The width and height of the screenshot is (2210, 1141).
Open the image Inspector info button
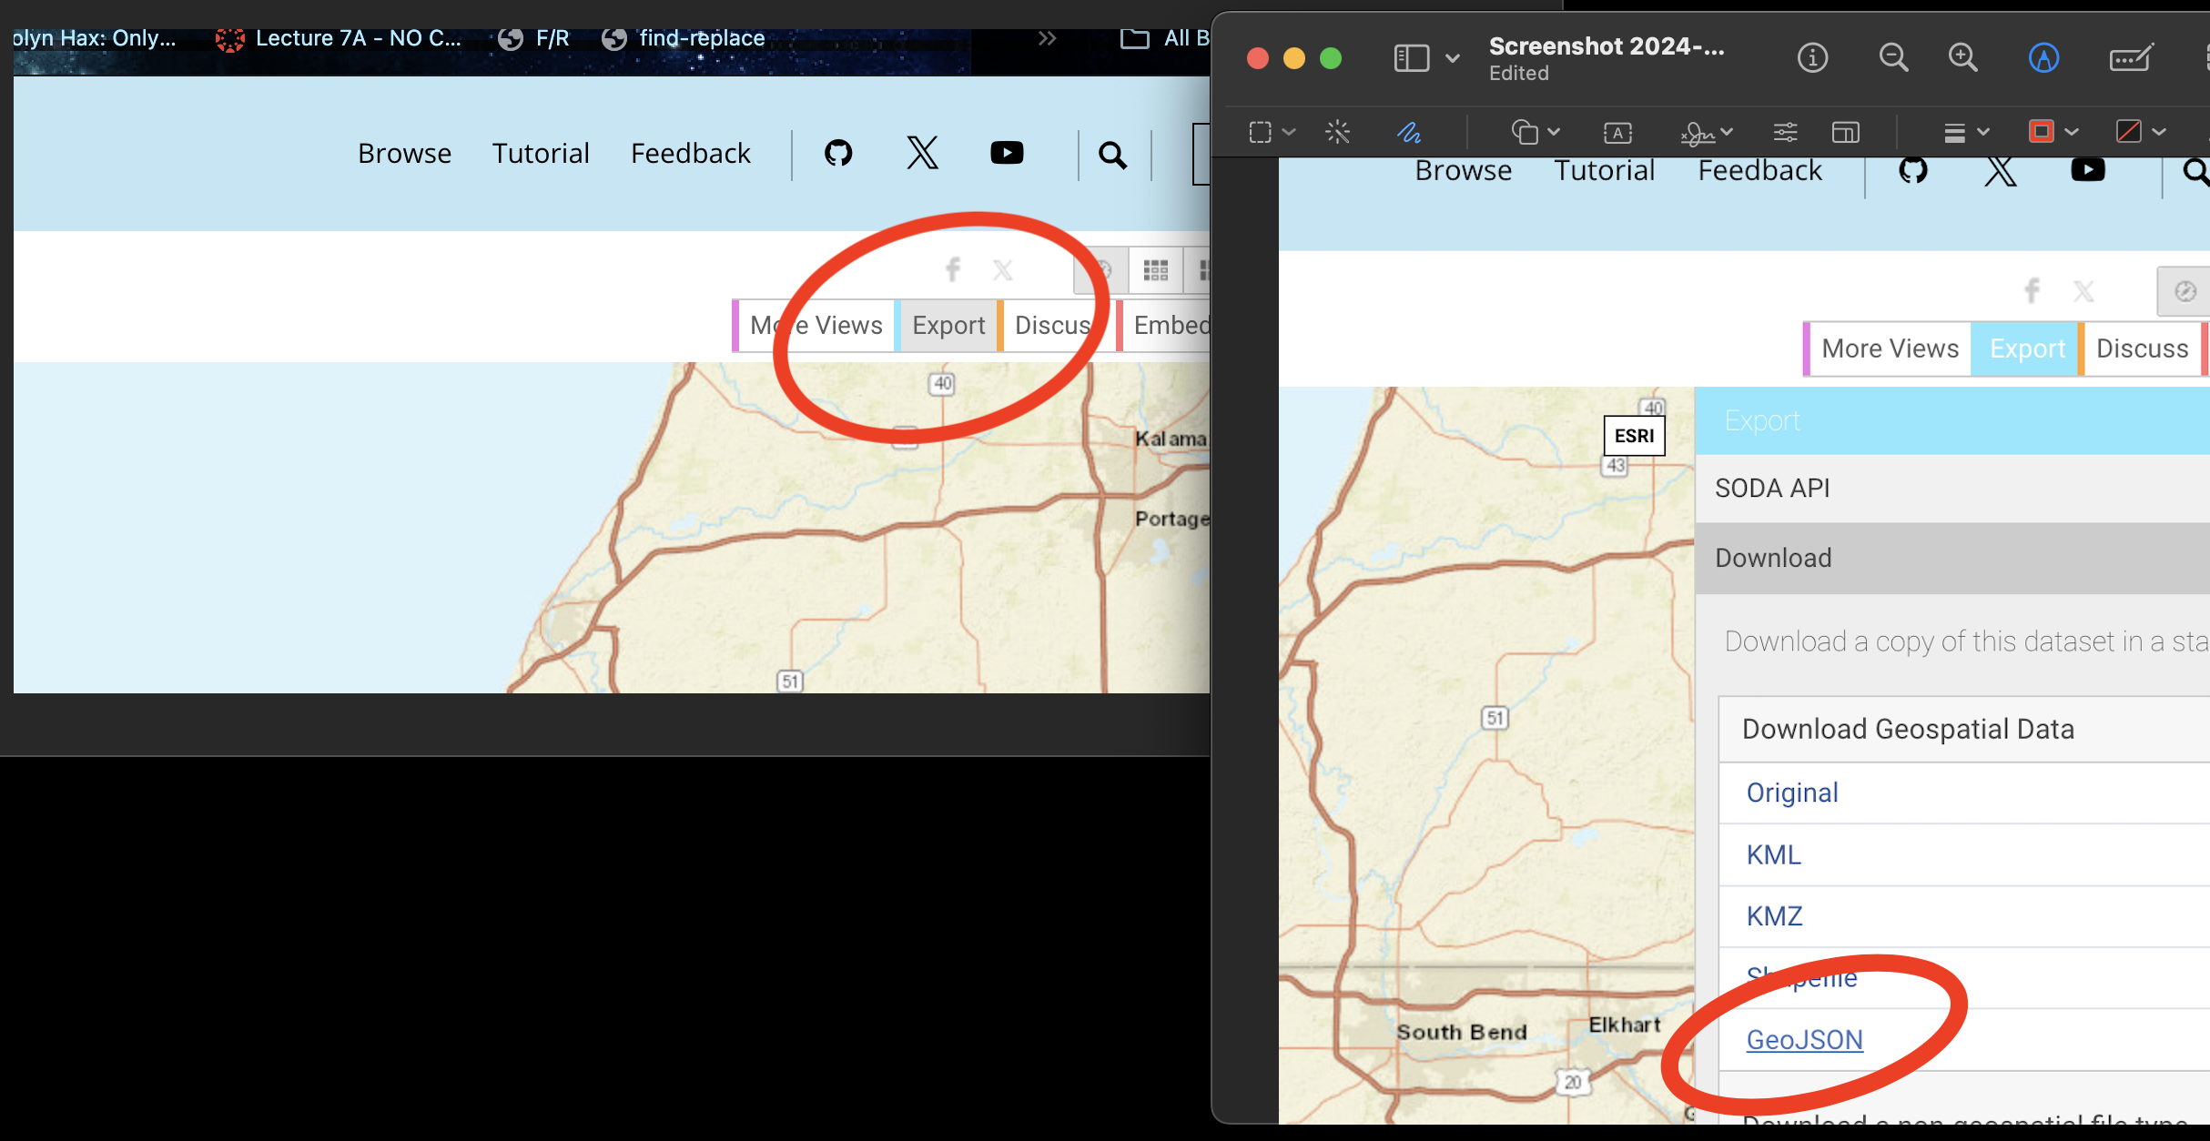pos(1811,58)
